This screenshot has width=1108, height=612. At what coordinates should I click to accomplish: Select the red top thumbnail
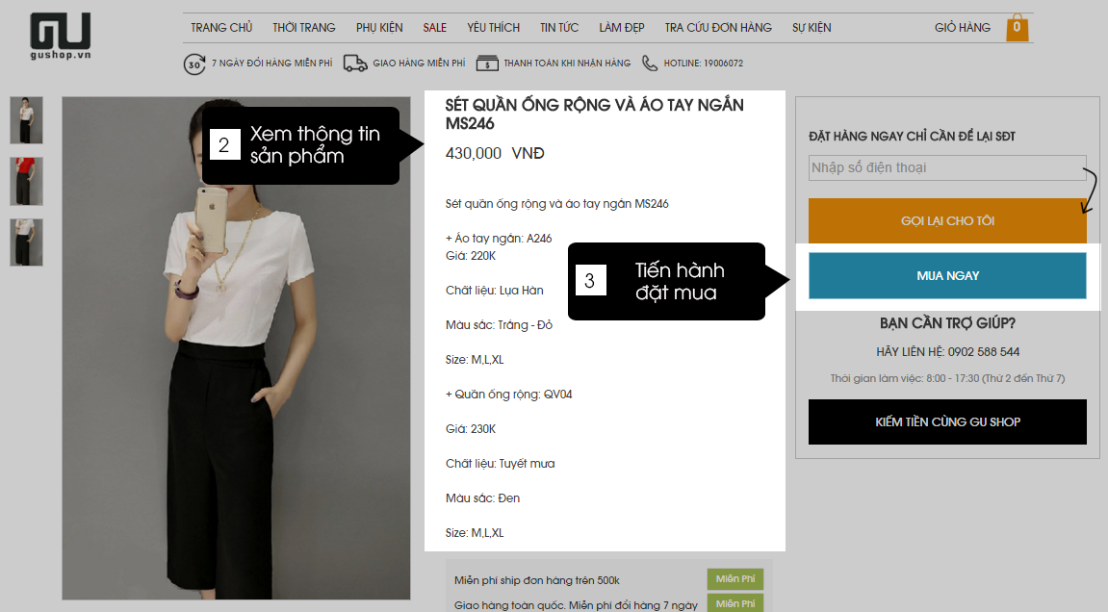coord(26,181)
